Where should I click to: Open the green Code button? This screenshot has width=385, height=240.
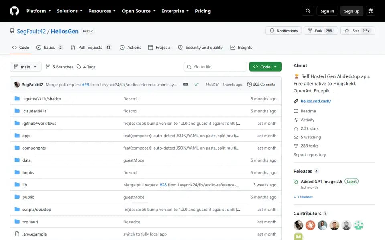pos(265,67)
